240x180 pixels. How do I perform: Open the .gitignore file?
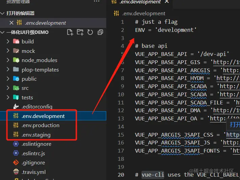33,163
